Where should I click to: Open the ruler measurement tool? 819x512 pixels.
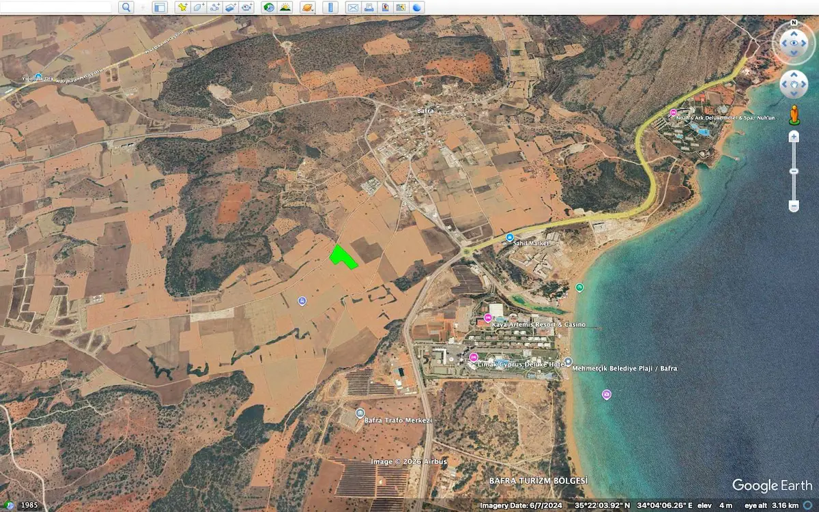(x=330, y=8)
